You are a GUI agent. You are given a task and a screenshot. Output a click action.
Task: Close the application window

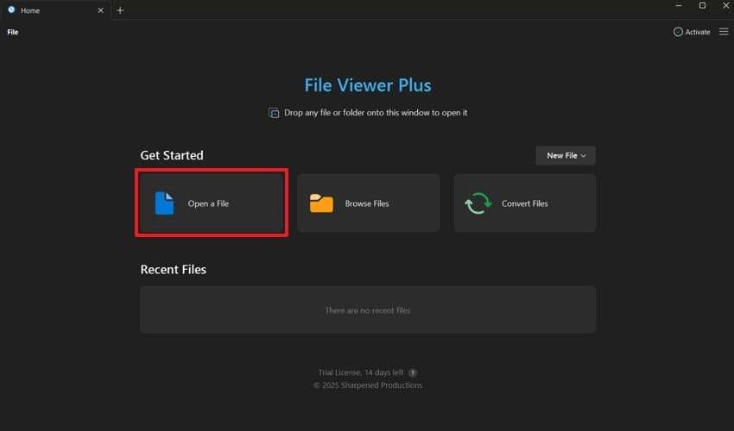pyautogui.click(x=726, y=6)
